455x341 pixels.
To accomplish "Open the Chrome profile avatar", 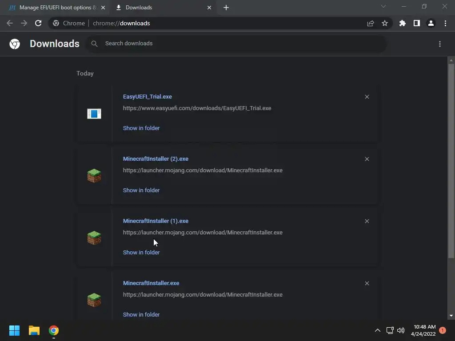I will [x=431, y=23].
